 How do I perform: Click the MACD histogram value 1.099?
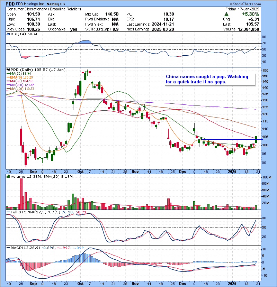[x=78, y=248]
